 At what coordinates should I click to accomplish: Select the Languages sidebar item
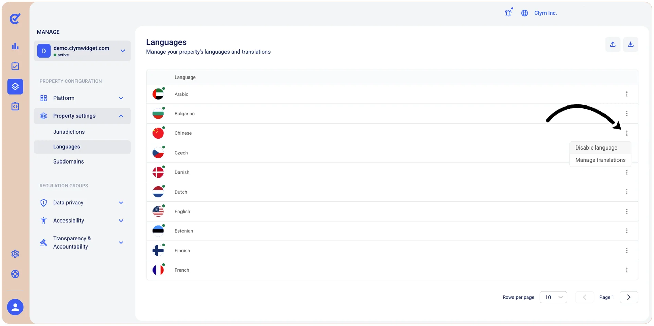pyautogui.click(x=82, y=147)
